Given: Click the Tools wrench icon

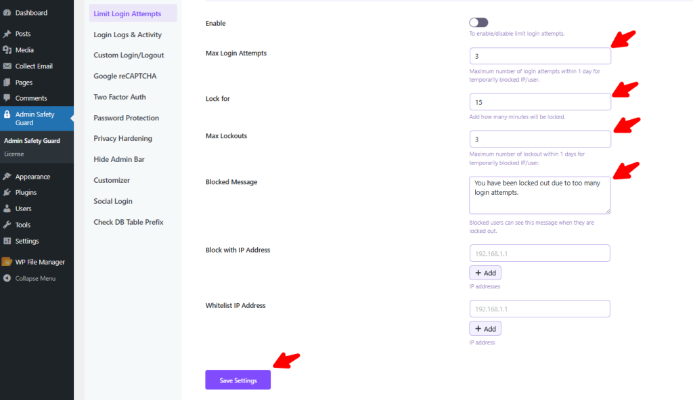Looking at the screenshot, I should pyautogui.click(x=7, y=225).
